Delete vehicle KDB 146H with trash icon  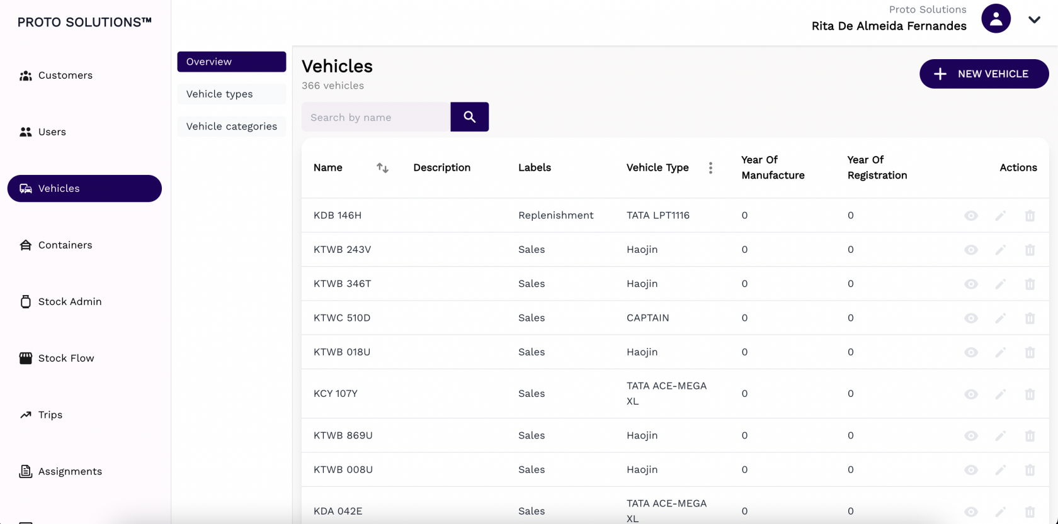click(1030, 216)
